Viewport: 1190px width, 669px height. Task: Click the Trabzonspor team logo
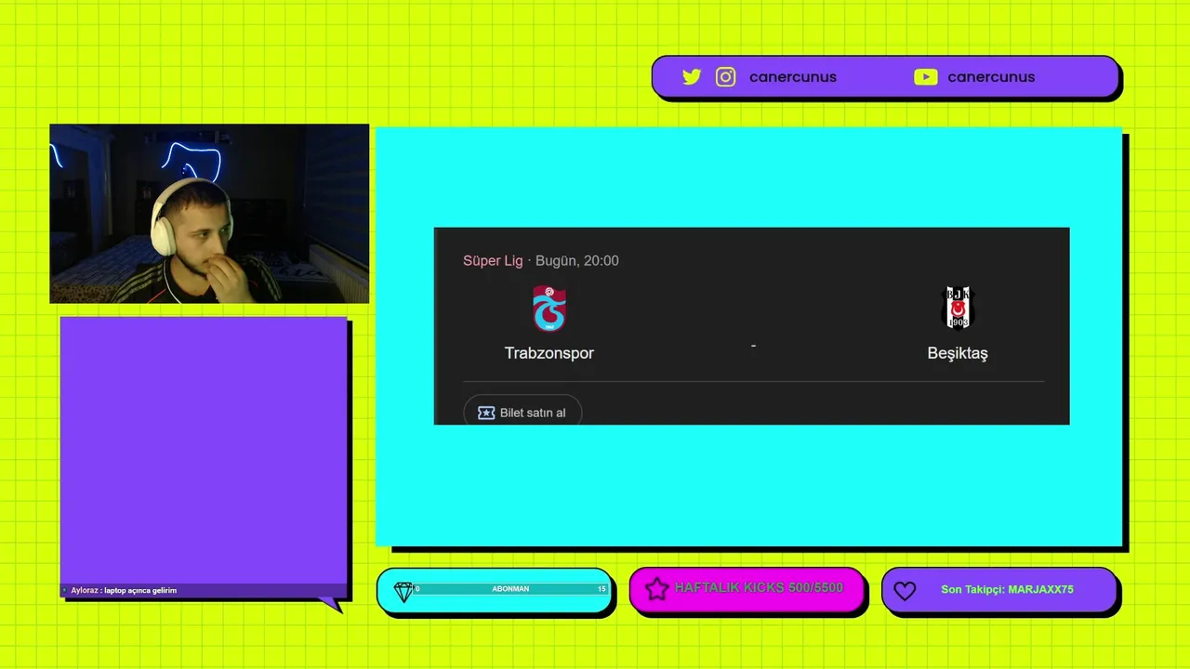click(x=549, y=308)
